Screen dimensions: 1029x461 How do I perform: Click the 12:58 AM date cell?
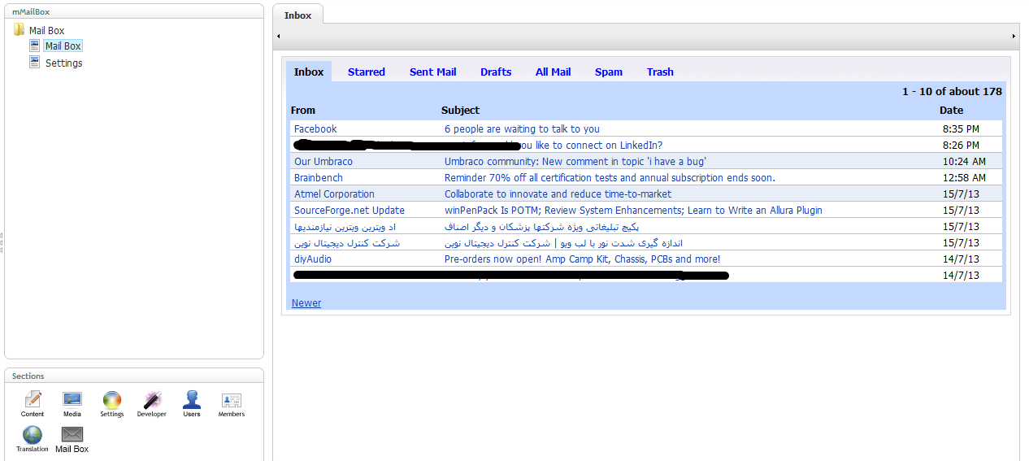(x=964, y=177)
